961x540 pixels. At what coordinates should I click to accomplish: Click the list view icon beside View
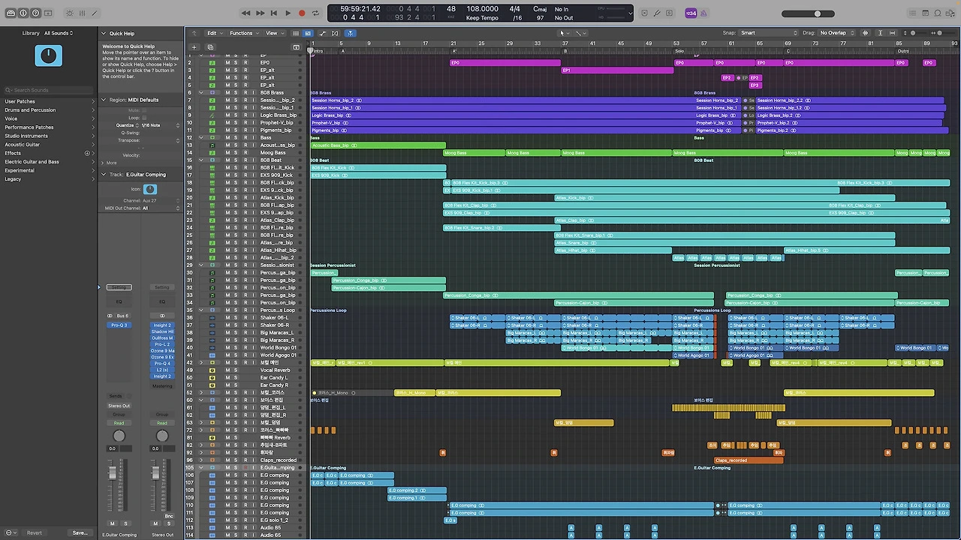(x=296, y=33)
